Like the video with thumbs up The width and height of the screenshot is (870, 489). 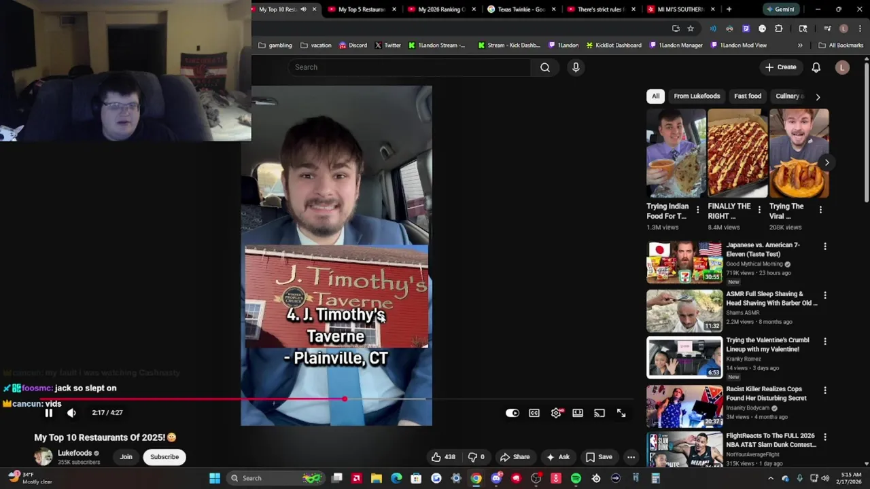point(443,457)
